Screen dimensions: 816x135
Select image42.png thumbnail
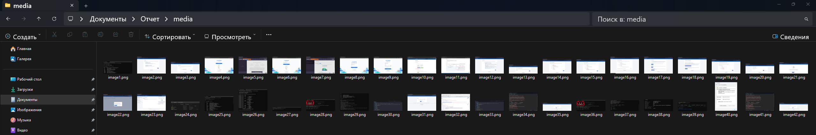pos(794,107)
